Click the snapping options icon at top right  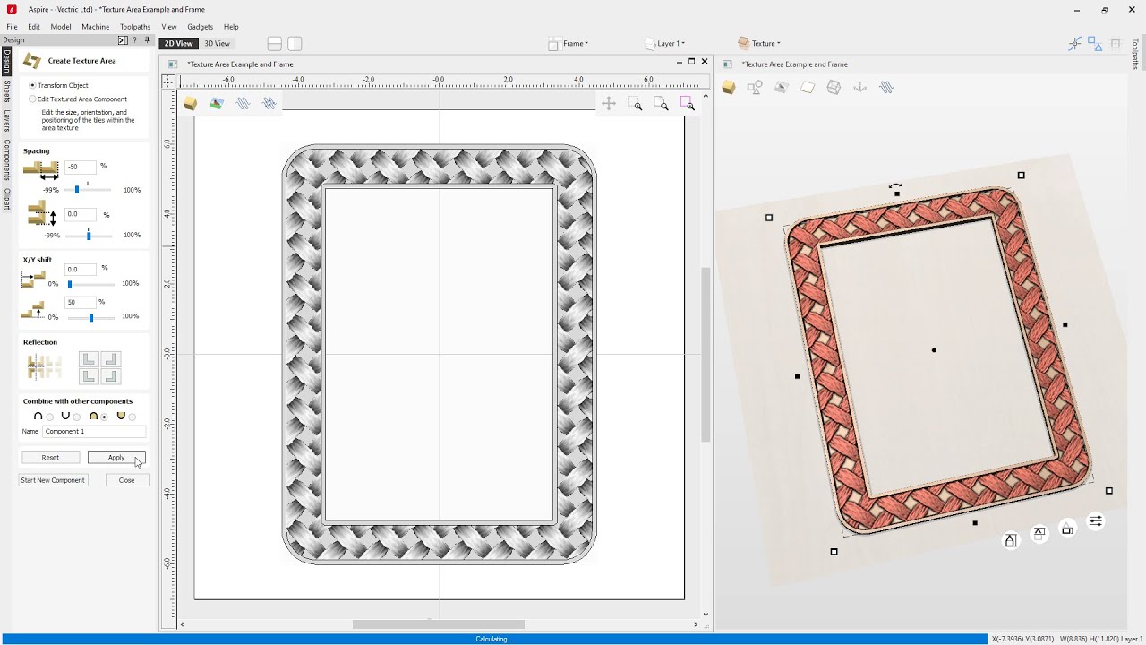click(x=1075, y=43)
